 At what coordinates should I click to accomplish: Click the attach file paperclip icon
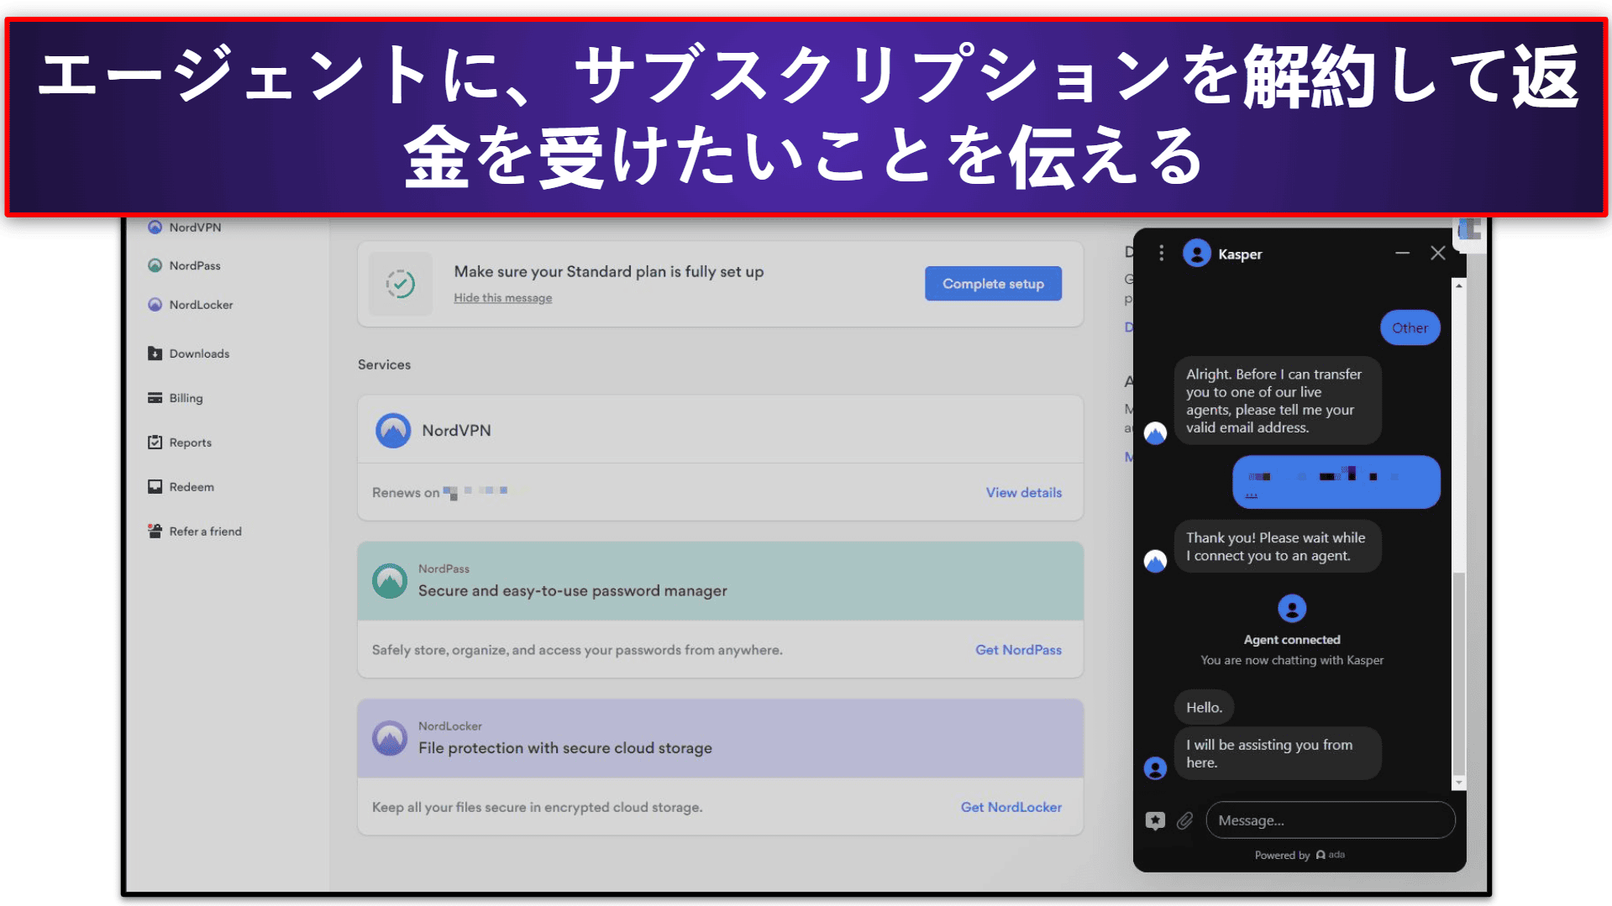tap(1184, 820)
